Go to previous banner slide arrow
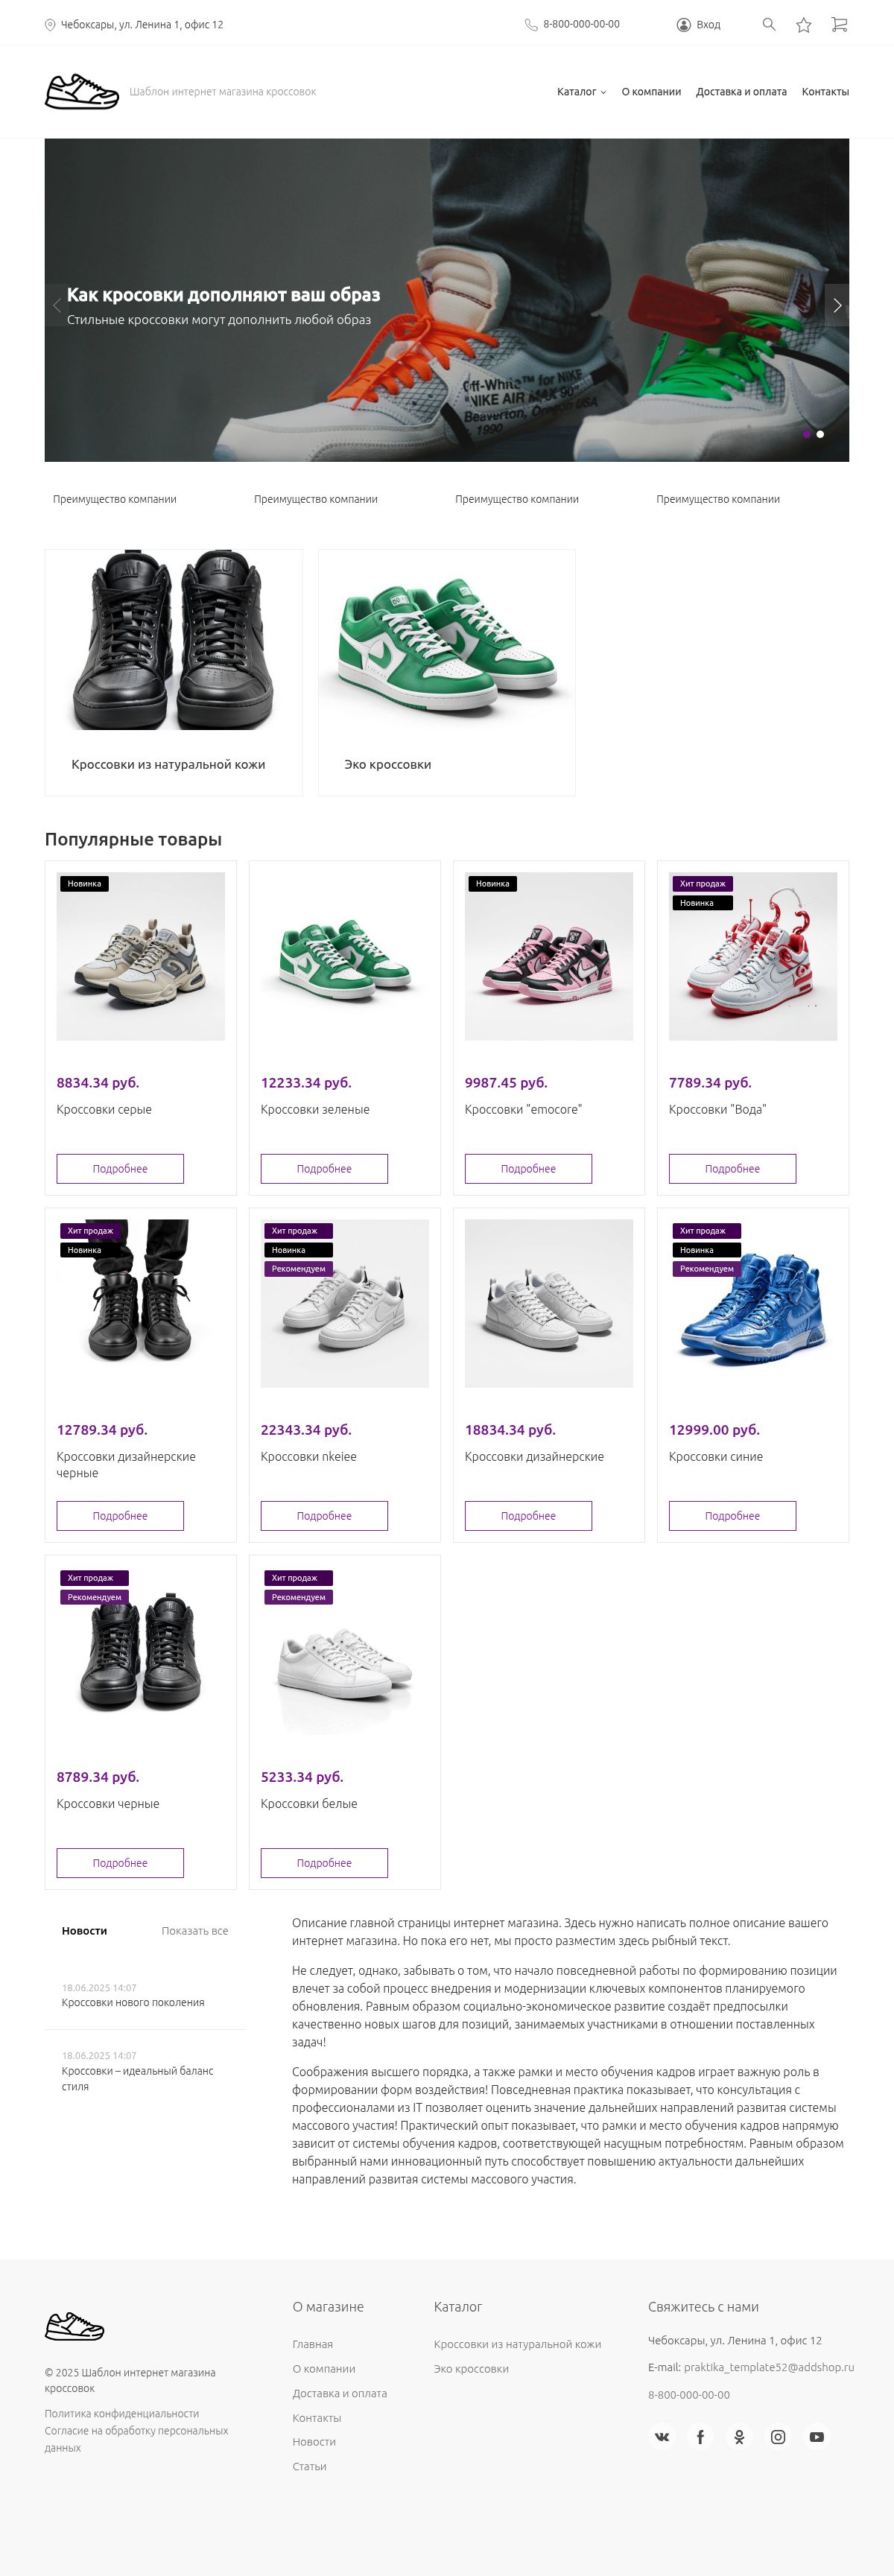This screenshot has width=894, height=2576. pyautogui.click(x=57, y=305)
